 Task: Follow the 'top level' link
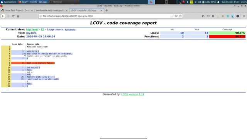click(32, 29)
